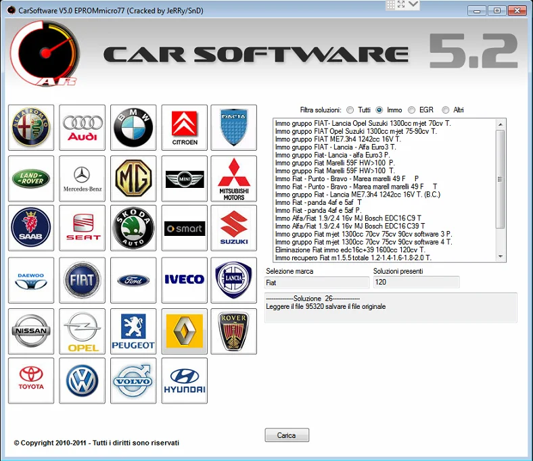
Task: Choose the Fiat brand logo
Action: (x=83, y=280)
